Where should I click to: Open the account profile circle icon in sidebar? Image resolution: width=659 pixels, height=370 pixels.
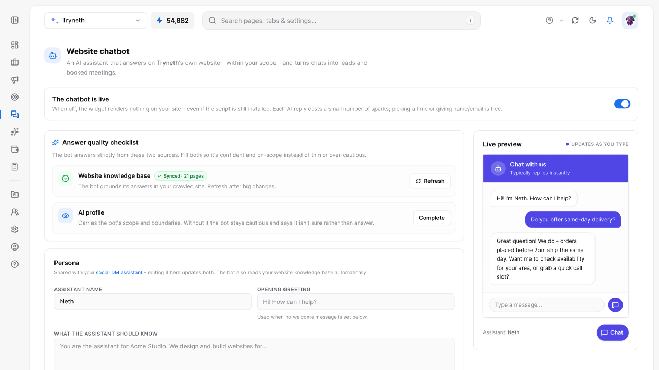click(x=15, y=247)
